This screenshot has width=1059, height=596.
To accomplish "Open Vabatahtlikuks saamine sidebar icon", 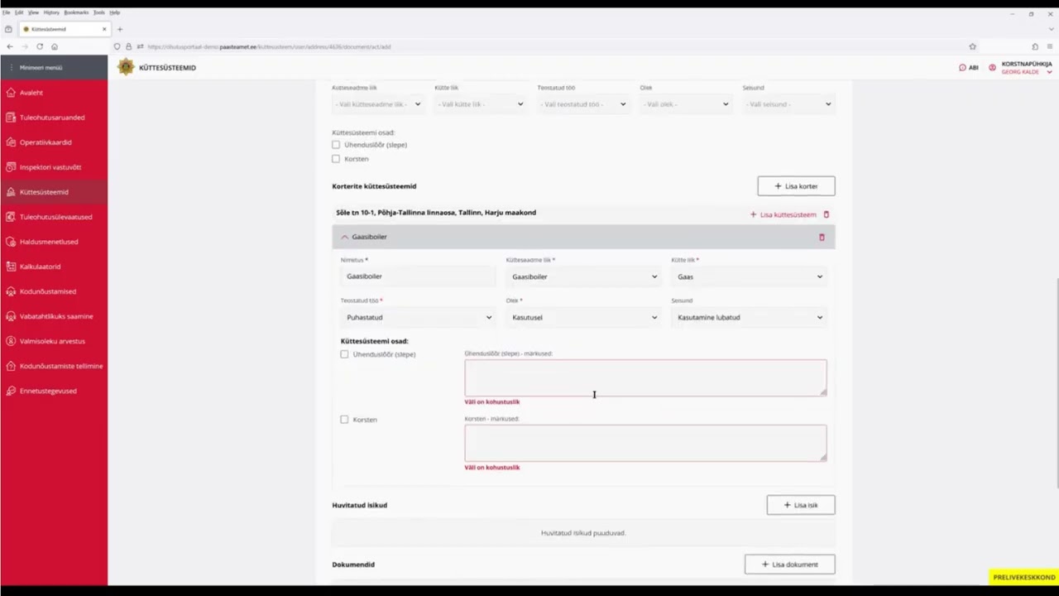I will pyautogui.click(x=11, y=316).
